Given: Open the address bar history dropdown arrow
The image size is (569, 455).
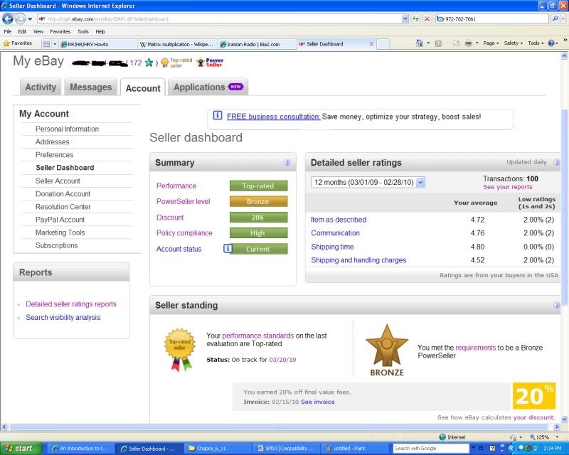Looking at the screenshot, I should [405, 19].
